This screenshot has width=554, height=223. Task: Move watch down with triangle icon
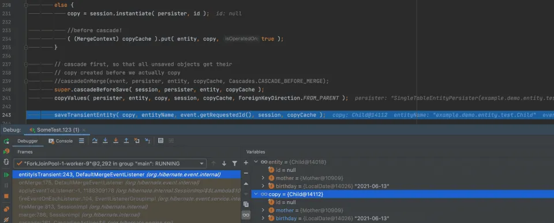coord(246,194)
